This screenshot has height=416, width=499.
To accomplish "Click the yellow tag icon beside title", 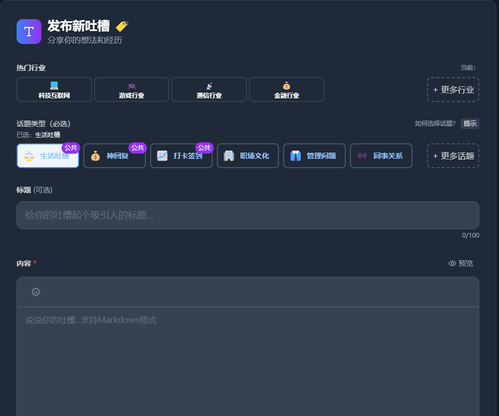I will click(122, 26).
